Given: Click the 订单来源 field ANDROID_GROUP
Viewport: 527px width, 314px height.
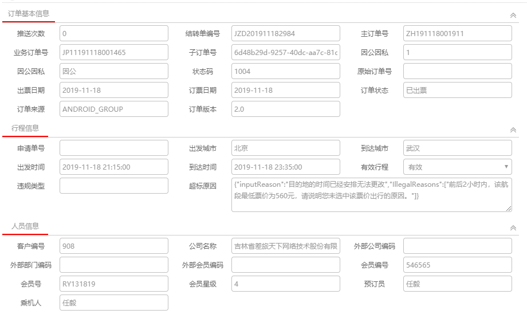Looking at the screenshot, I should click(x=114, y=109).
